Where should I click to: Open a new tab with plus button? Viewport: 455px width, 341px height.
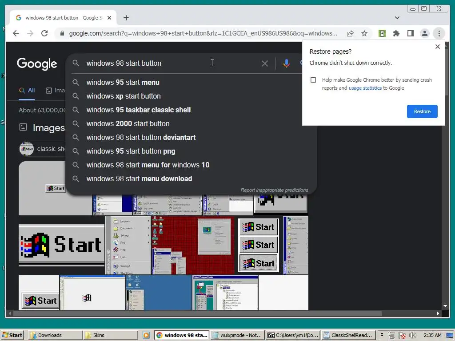point(126,18)
